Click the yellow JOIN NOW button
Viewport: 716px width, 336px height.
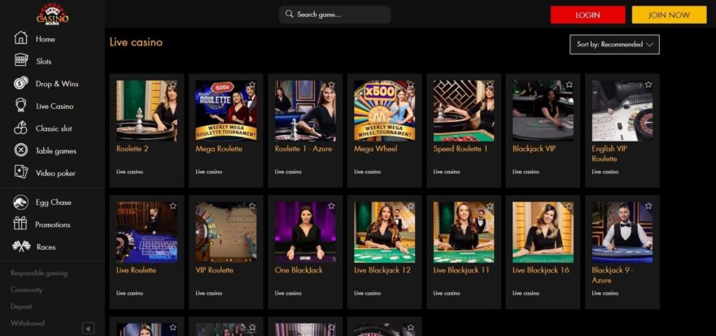(669, 15)
